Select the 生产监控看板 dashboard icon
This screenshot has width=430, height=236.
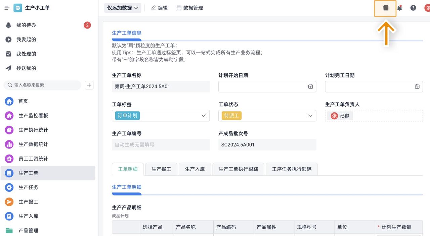(9, 116)
